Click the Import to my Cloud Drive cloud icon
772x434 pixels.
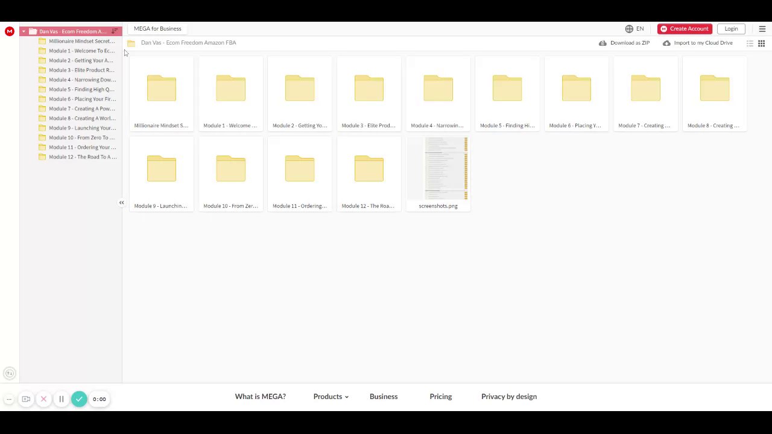tap(666, 43)
